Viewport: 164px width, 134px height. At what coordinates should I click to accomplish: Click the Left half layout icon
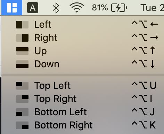pyautogui.click(x=22, y=25)
